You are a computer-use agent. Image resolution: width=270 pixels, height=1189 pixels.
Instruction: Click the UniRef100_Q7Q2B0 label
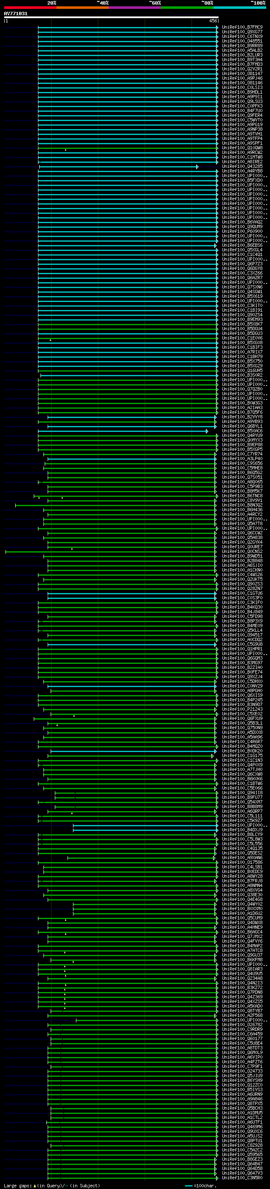(x=242, y=388)
